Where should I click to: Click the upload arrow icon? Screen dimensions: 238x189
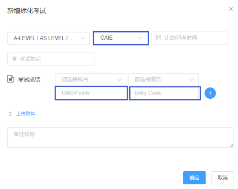(10, 113)
